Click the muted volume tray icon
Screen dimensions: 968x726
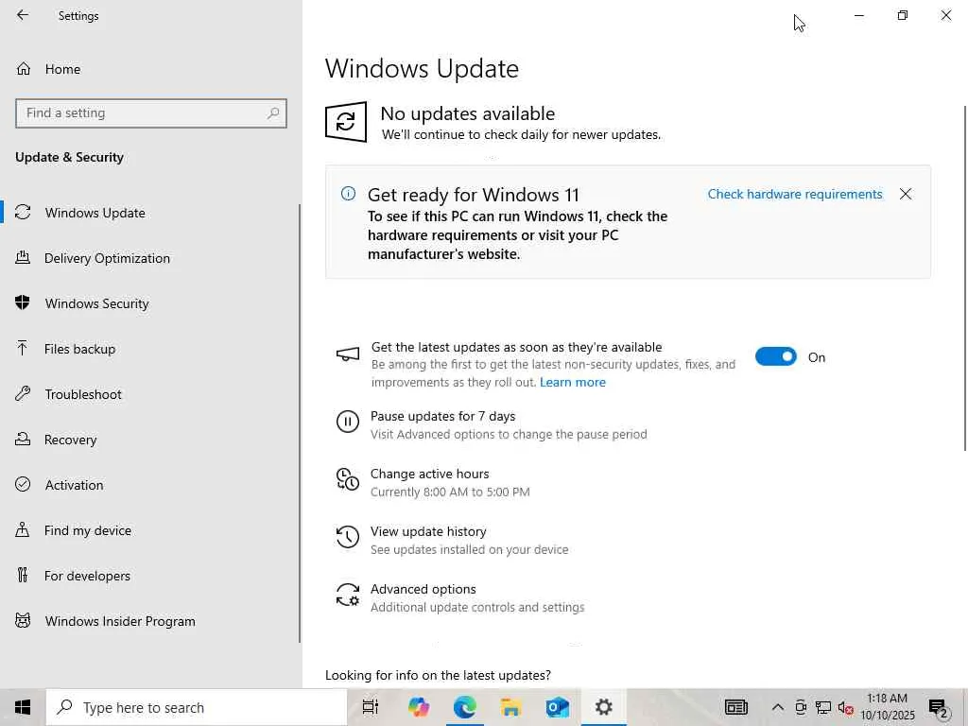click(x=846, y=707)
